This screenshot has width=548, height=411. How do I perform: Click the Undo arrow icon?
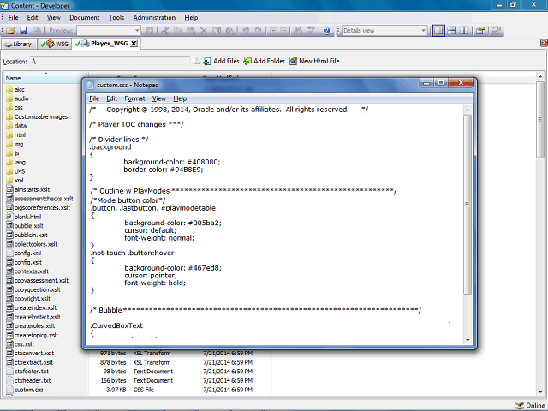(246, 31)
